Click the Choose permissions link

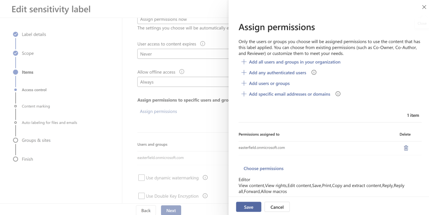pyautogui.click(x=264, y=168)
